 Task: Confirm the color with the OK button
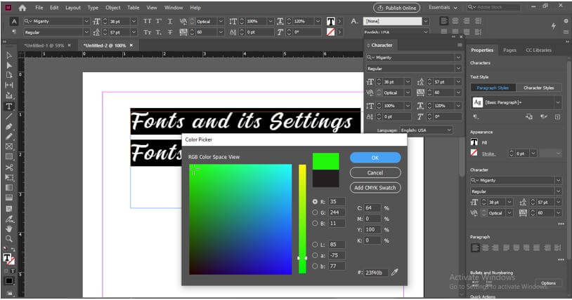pos(375,158)
